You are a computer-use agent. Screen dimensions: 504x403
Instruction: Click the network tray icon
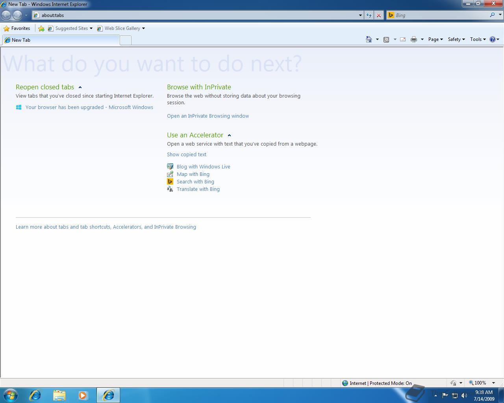pos(455,396)
